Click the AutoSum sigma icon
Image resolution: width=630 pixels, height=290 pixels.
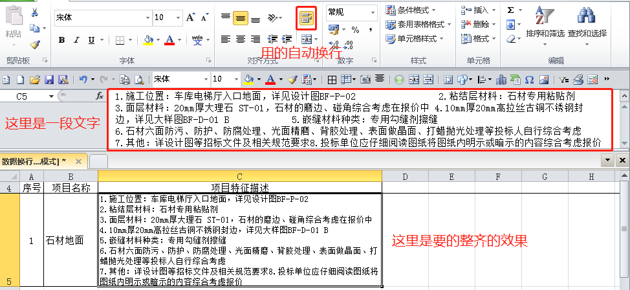[511, 10]
